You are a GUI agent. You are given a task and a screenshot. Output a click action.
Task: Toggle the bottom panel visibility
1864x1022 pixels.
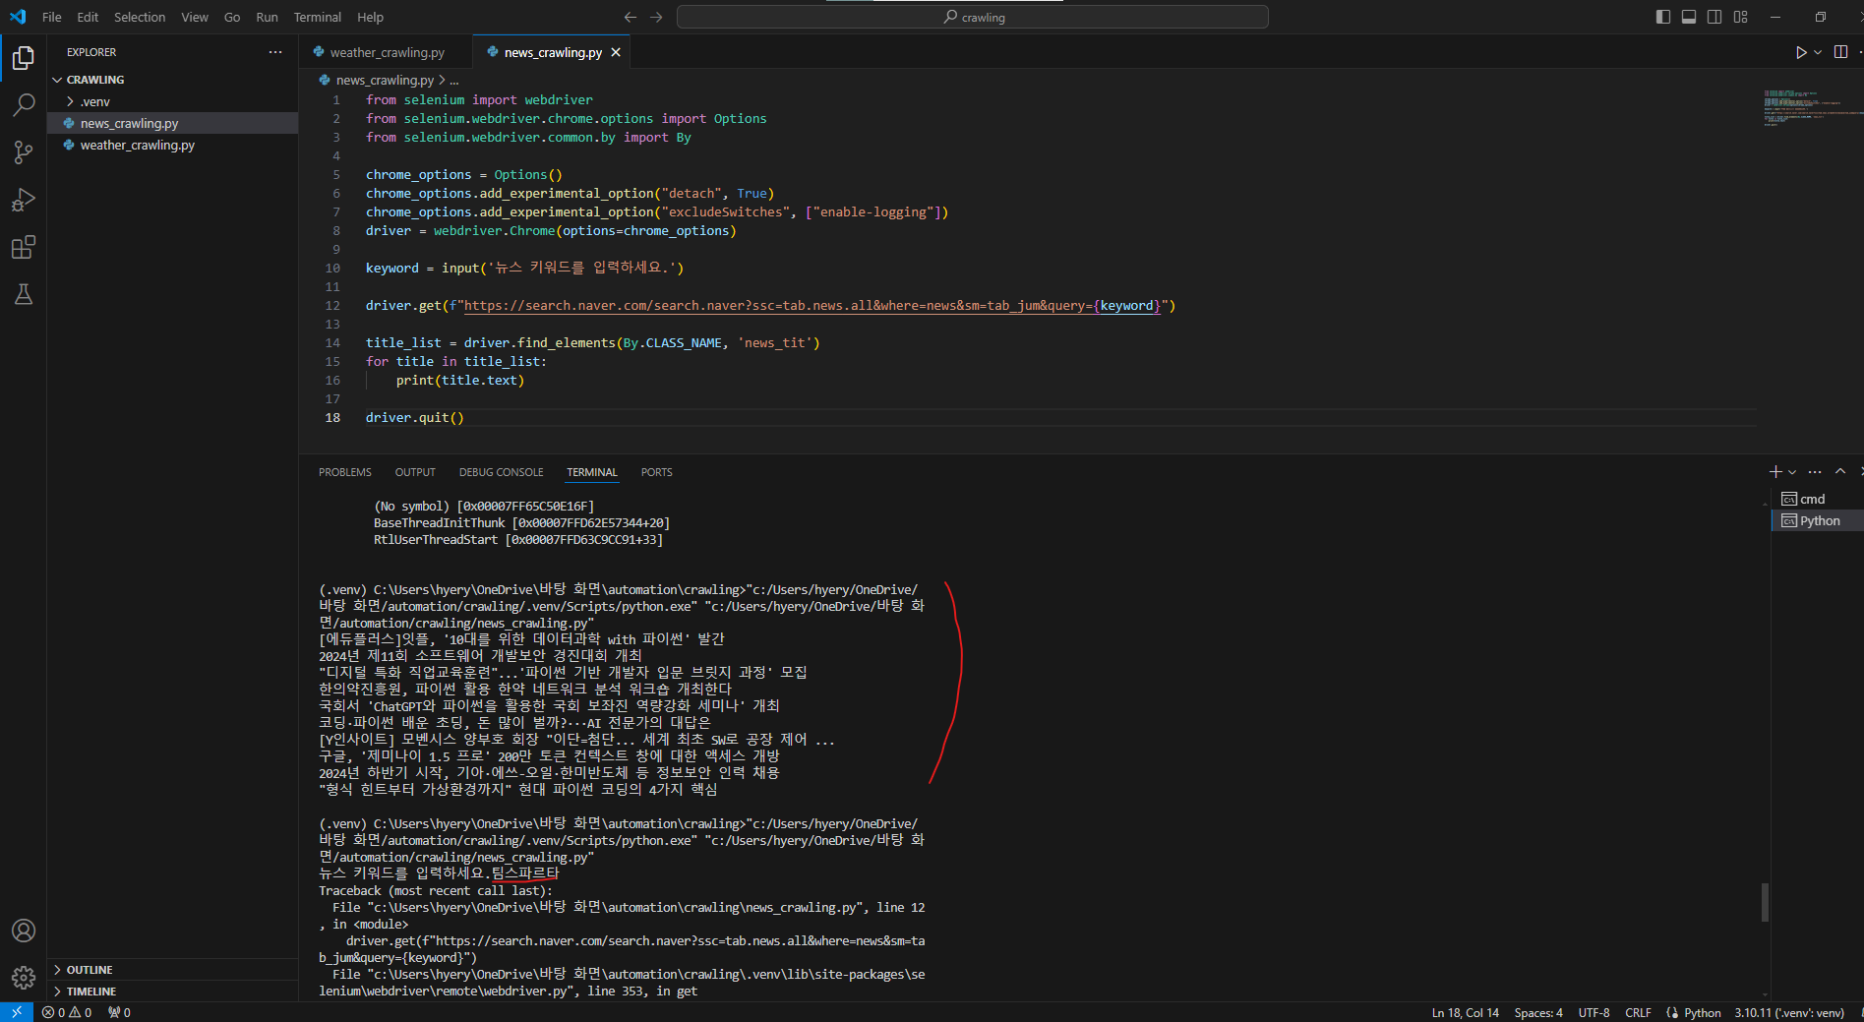(1689, 17)
